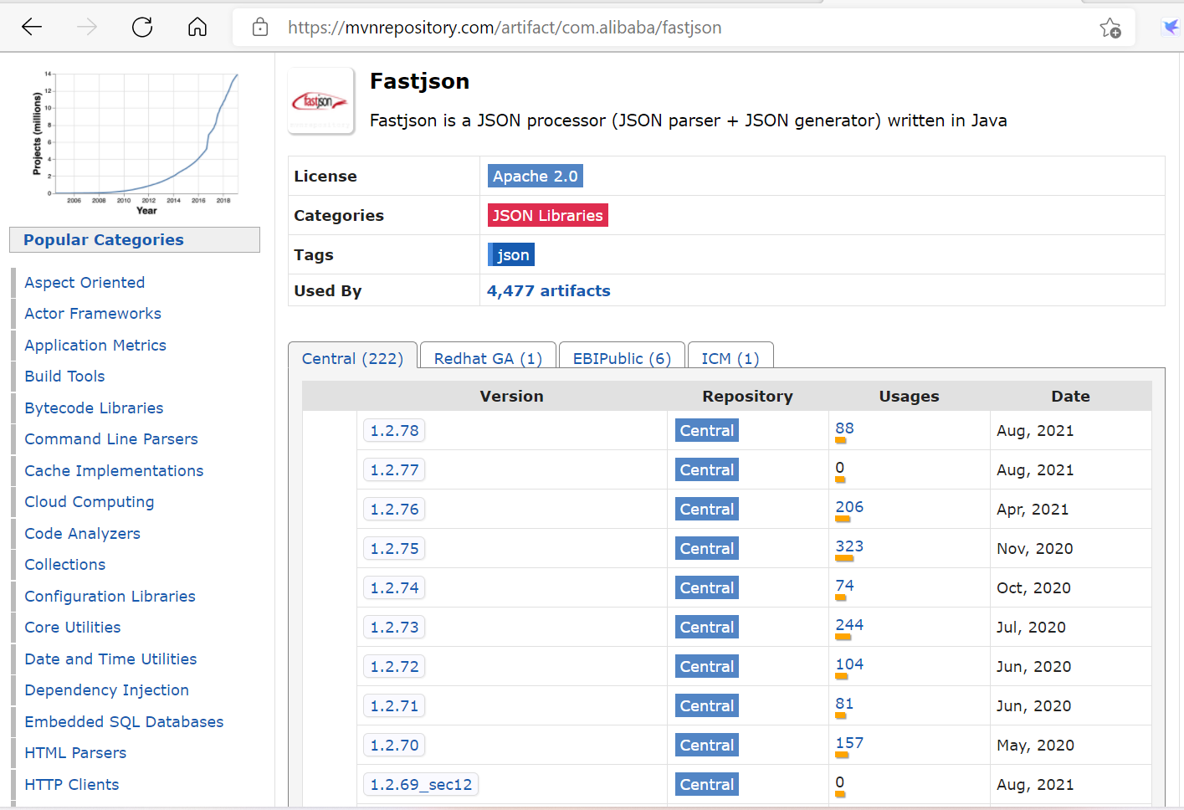Open Configuration Libraries category
The image size is (1184, 810).
coord(110,596)
